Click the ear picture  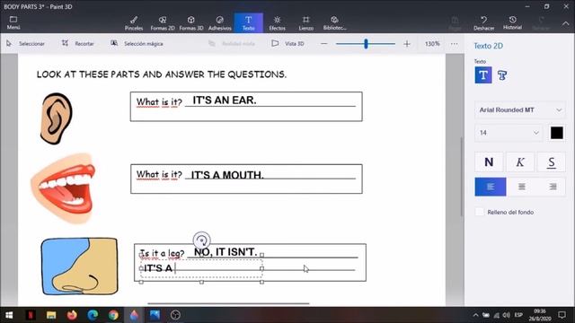[x=56, y=118]
